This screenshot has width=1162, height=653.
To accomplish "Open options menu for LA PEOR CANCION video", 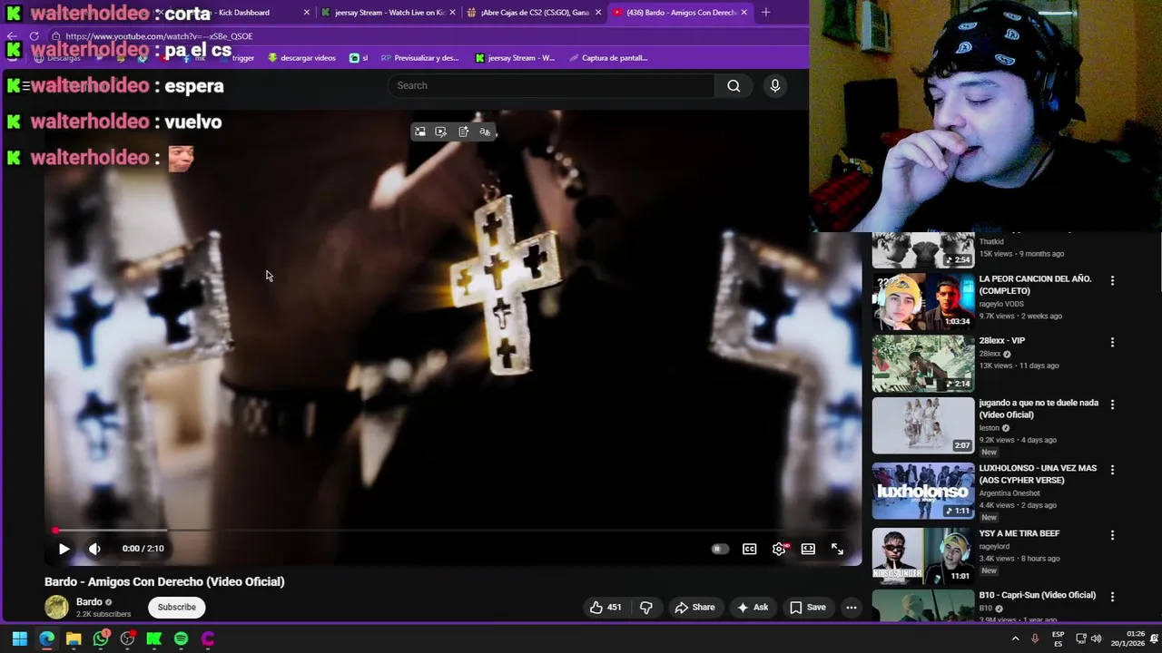I will pyautogui.click(x=1112, y=280).
